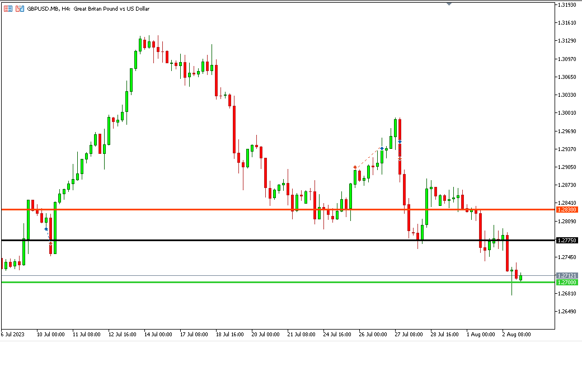Open the Depth of Market icon
This screenshot has width=582, height=376.
coord(20,8)
